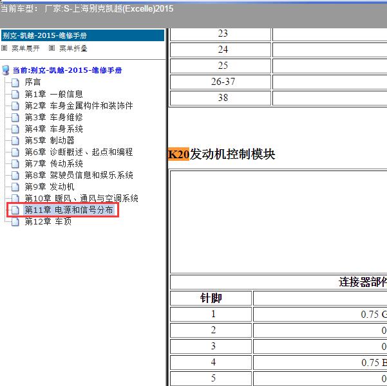
Task: Open root node 当前:别克-凯越-2015-维修手册
Action: pyautogui.click(x=67, y=70)
